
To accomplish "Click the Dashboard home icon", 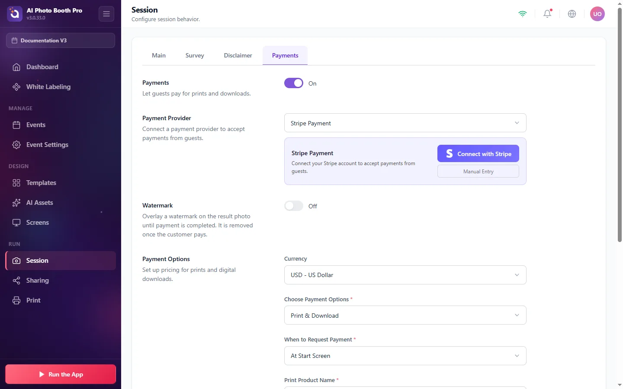I will tap(16, 67).
